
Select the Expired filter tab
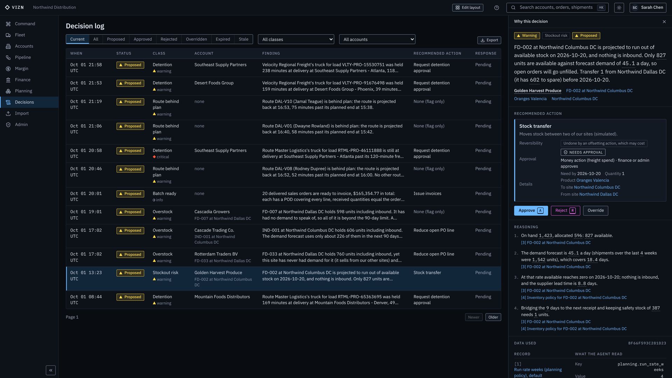pos(223,39)
